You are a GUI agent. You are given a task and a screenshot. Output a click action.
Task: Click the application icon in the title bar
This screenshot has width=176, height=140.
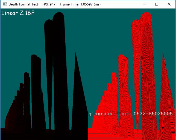pos(5,4)
